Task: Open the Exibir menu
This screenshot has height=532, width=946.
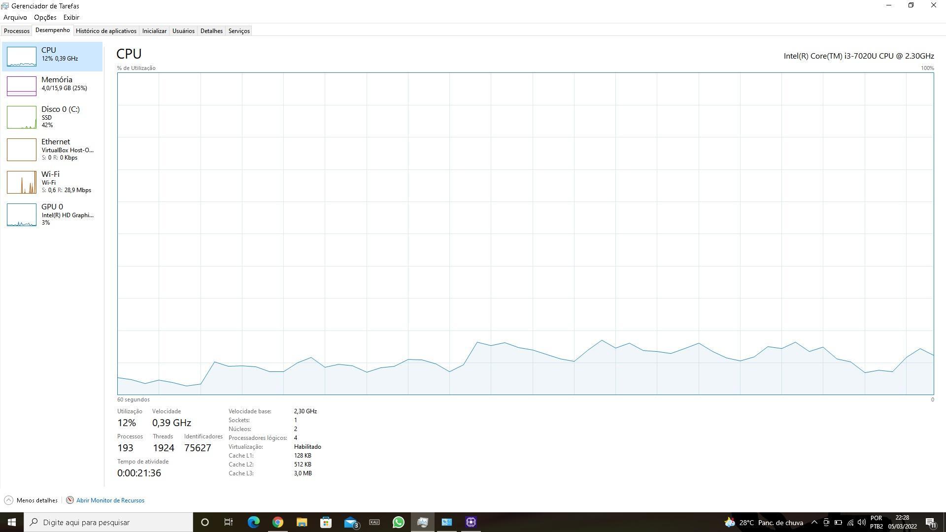Action: tap(71, 17)
